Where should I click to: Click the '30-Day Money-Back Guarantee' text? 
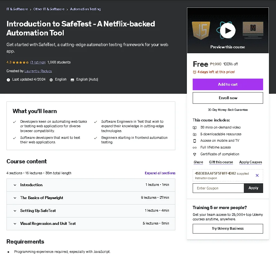pyautogui.click(x=228, y=110)
